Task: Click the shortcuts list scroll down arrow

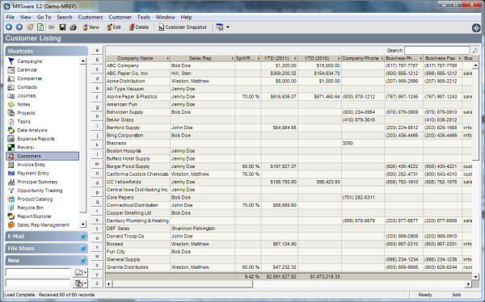Action: (x=83, y=224)
